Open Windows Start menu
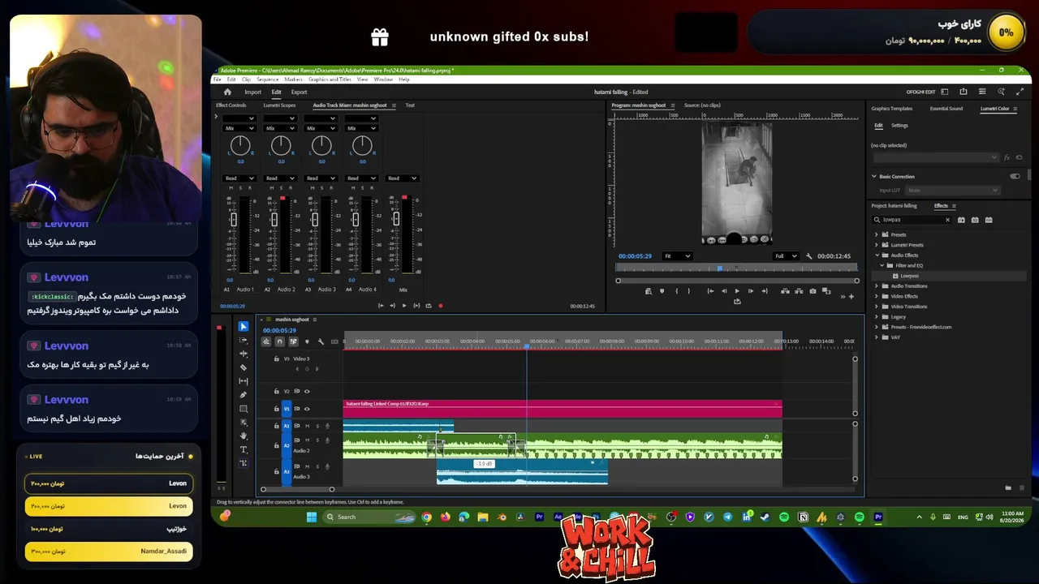The width and height of the screenshot is (1039, 584). click(312, 517)
